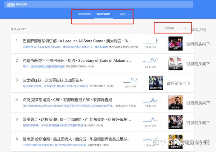This screenshot has height=152, width=216.
Task: Open the 金州勇士 crowd thumbnail
Action: pos(176,122)
